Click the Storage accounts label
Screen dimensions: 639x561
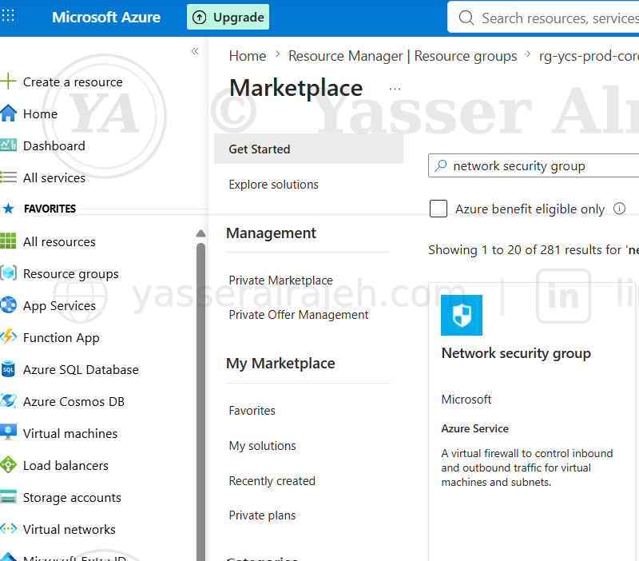[x=72, y=497]
